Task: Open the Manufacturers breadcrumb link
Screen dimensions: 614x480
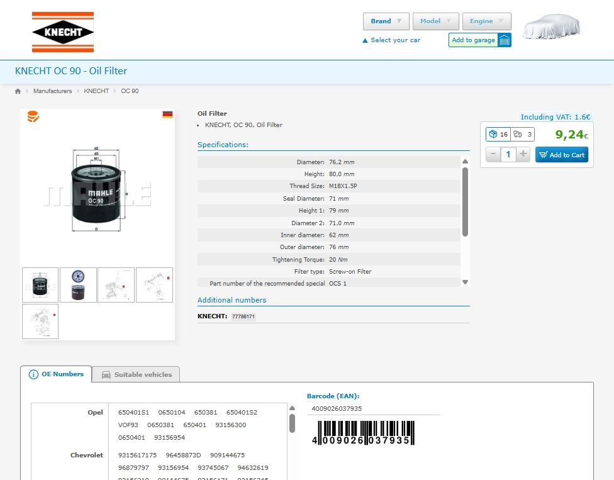Action: (x=53, y=91)
